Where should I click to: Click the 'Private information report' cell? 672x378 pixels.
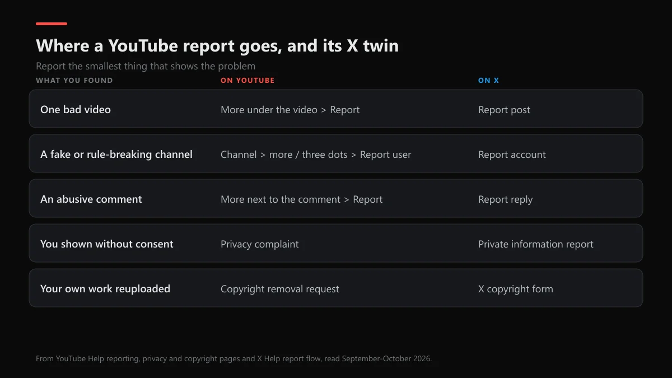[x=536, y=244]
